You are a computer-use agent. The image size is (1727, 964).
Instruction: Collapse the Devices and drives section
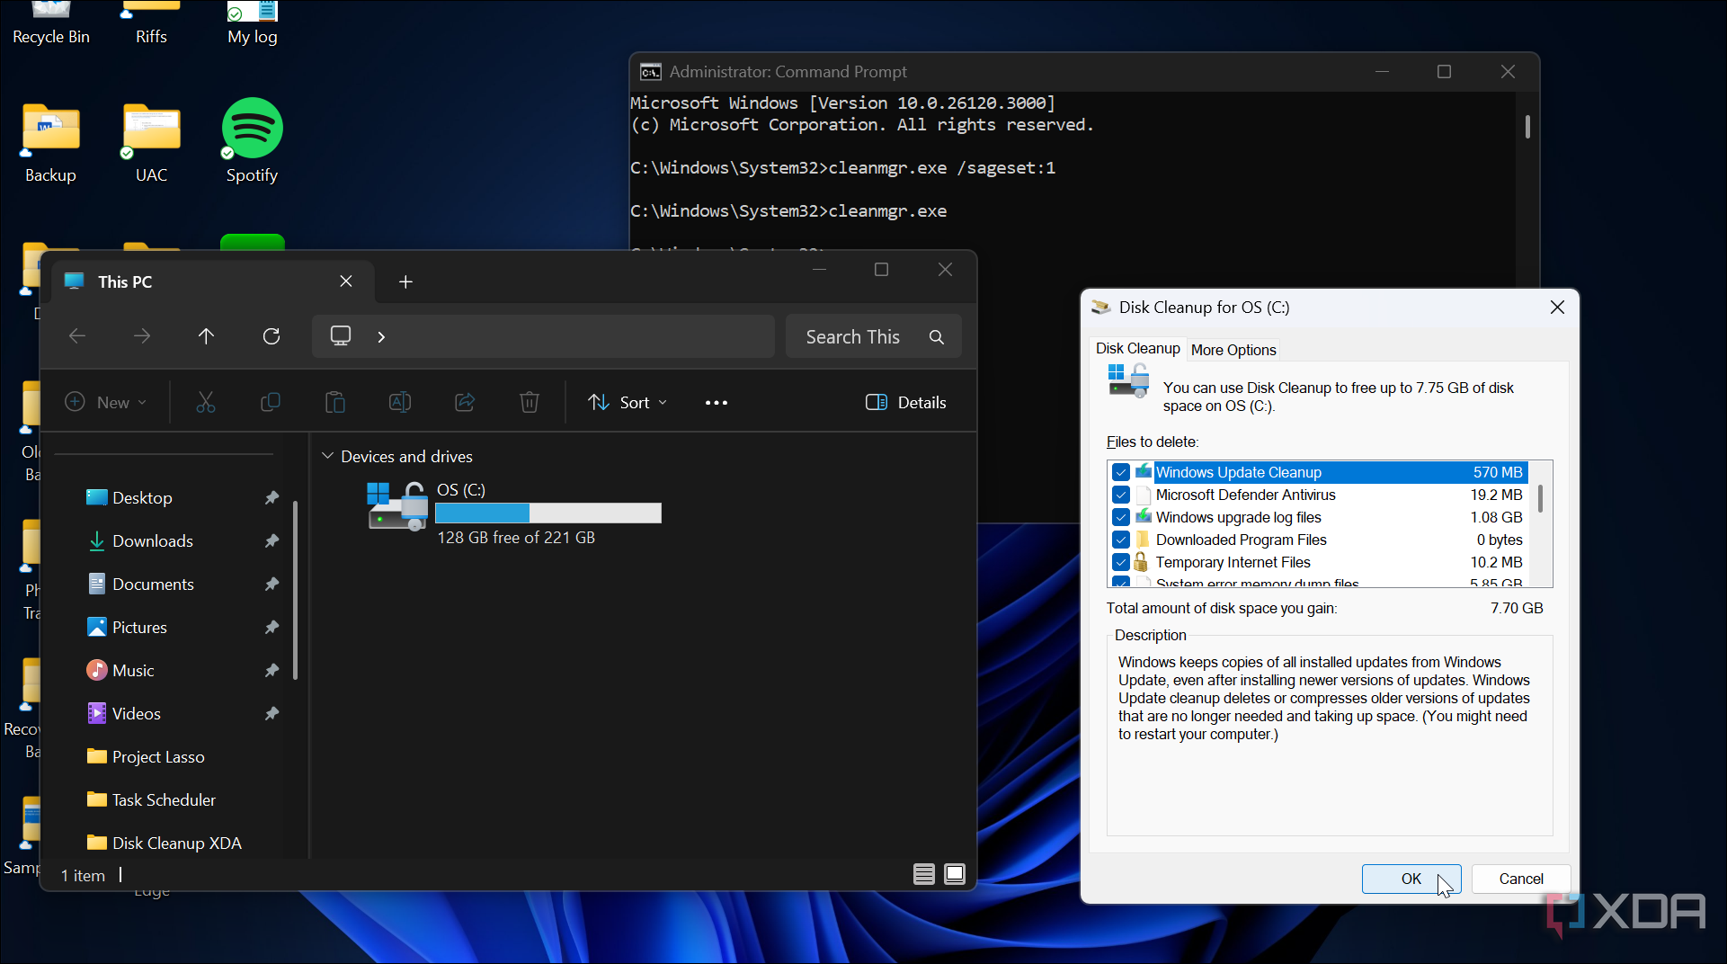click(x=327, y=456)
